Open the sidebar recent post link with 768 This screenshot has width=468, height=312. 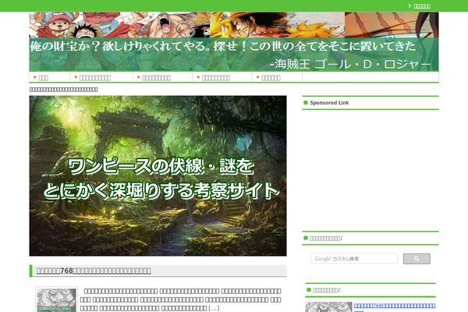[395, 307]
